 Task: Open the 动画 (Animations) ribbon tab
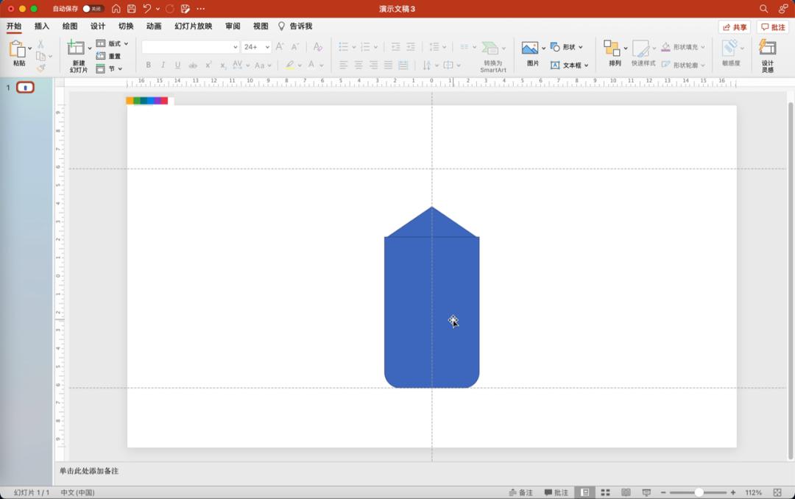(x=153, y=26)
